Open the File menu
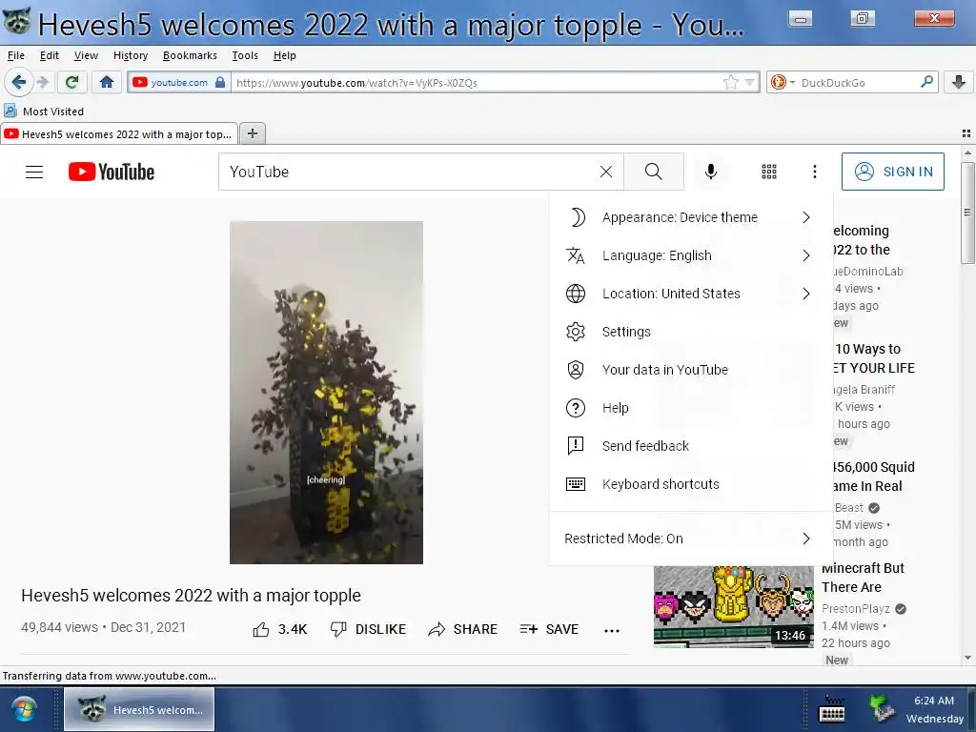This screenshot has height=732, width=976. coord(16,55)
